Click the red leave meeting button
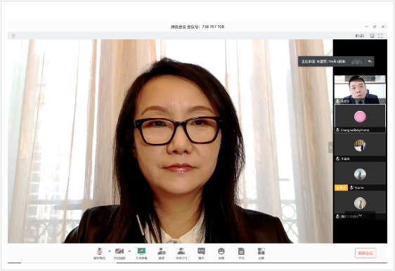 pyautogui.click(x=365, y=253)
